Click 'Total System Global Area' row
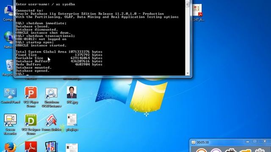The image size is (271, 152). [x=59, y=52]
